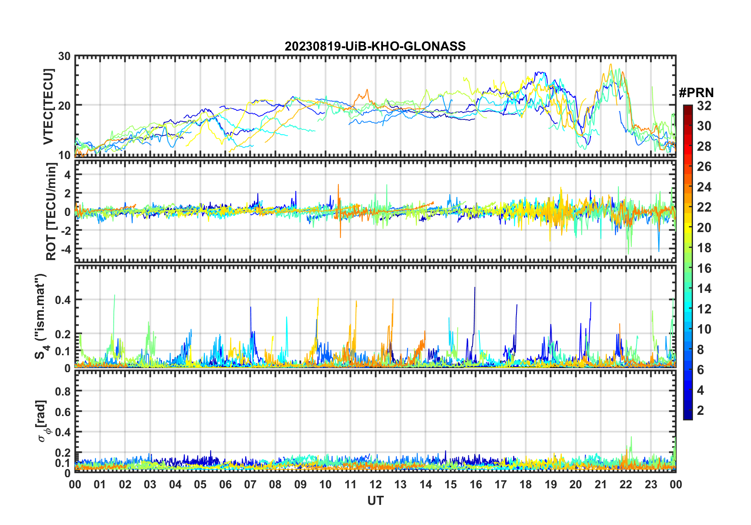
Task: Select tick label 6 on PRN colorbar
Action: pyautogui.click(x=700, y=370)
